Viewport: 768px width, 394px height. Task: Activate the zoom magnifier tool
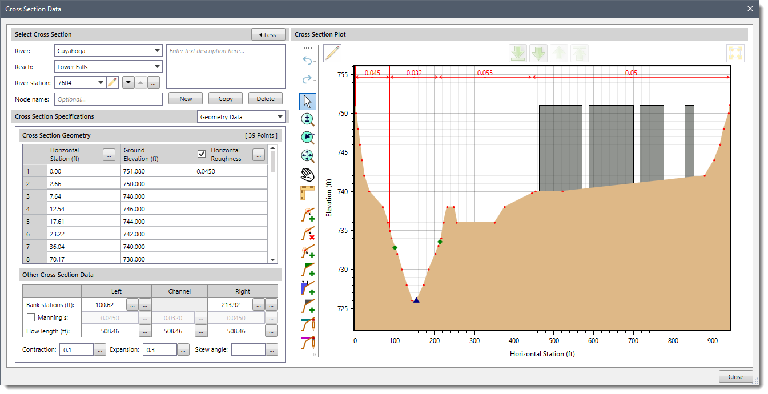tap(307, 119)
